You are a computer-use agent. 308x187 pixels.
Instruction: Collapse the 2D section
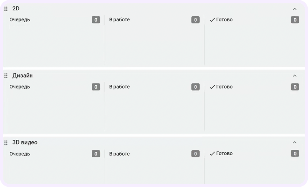tap(294, 9)
